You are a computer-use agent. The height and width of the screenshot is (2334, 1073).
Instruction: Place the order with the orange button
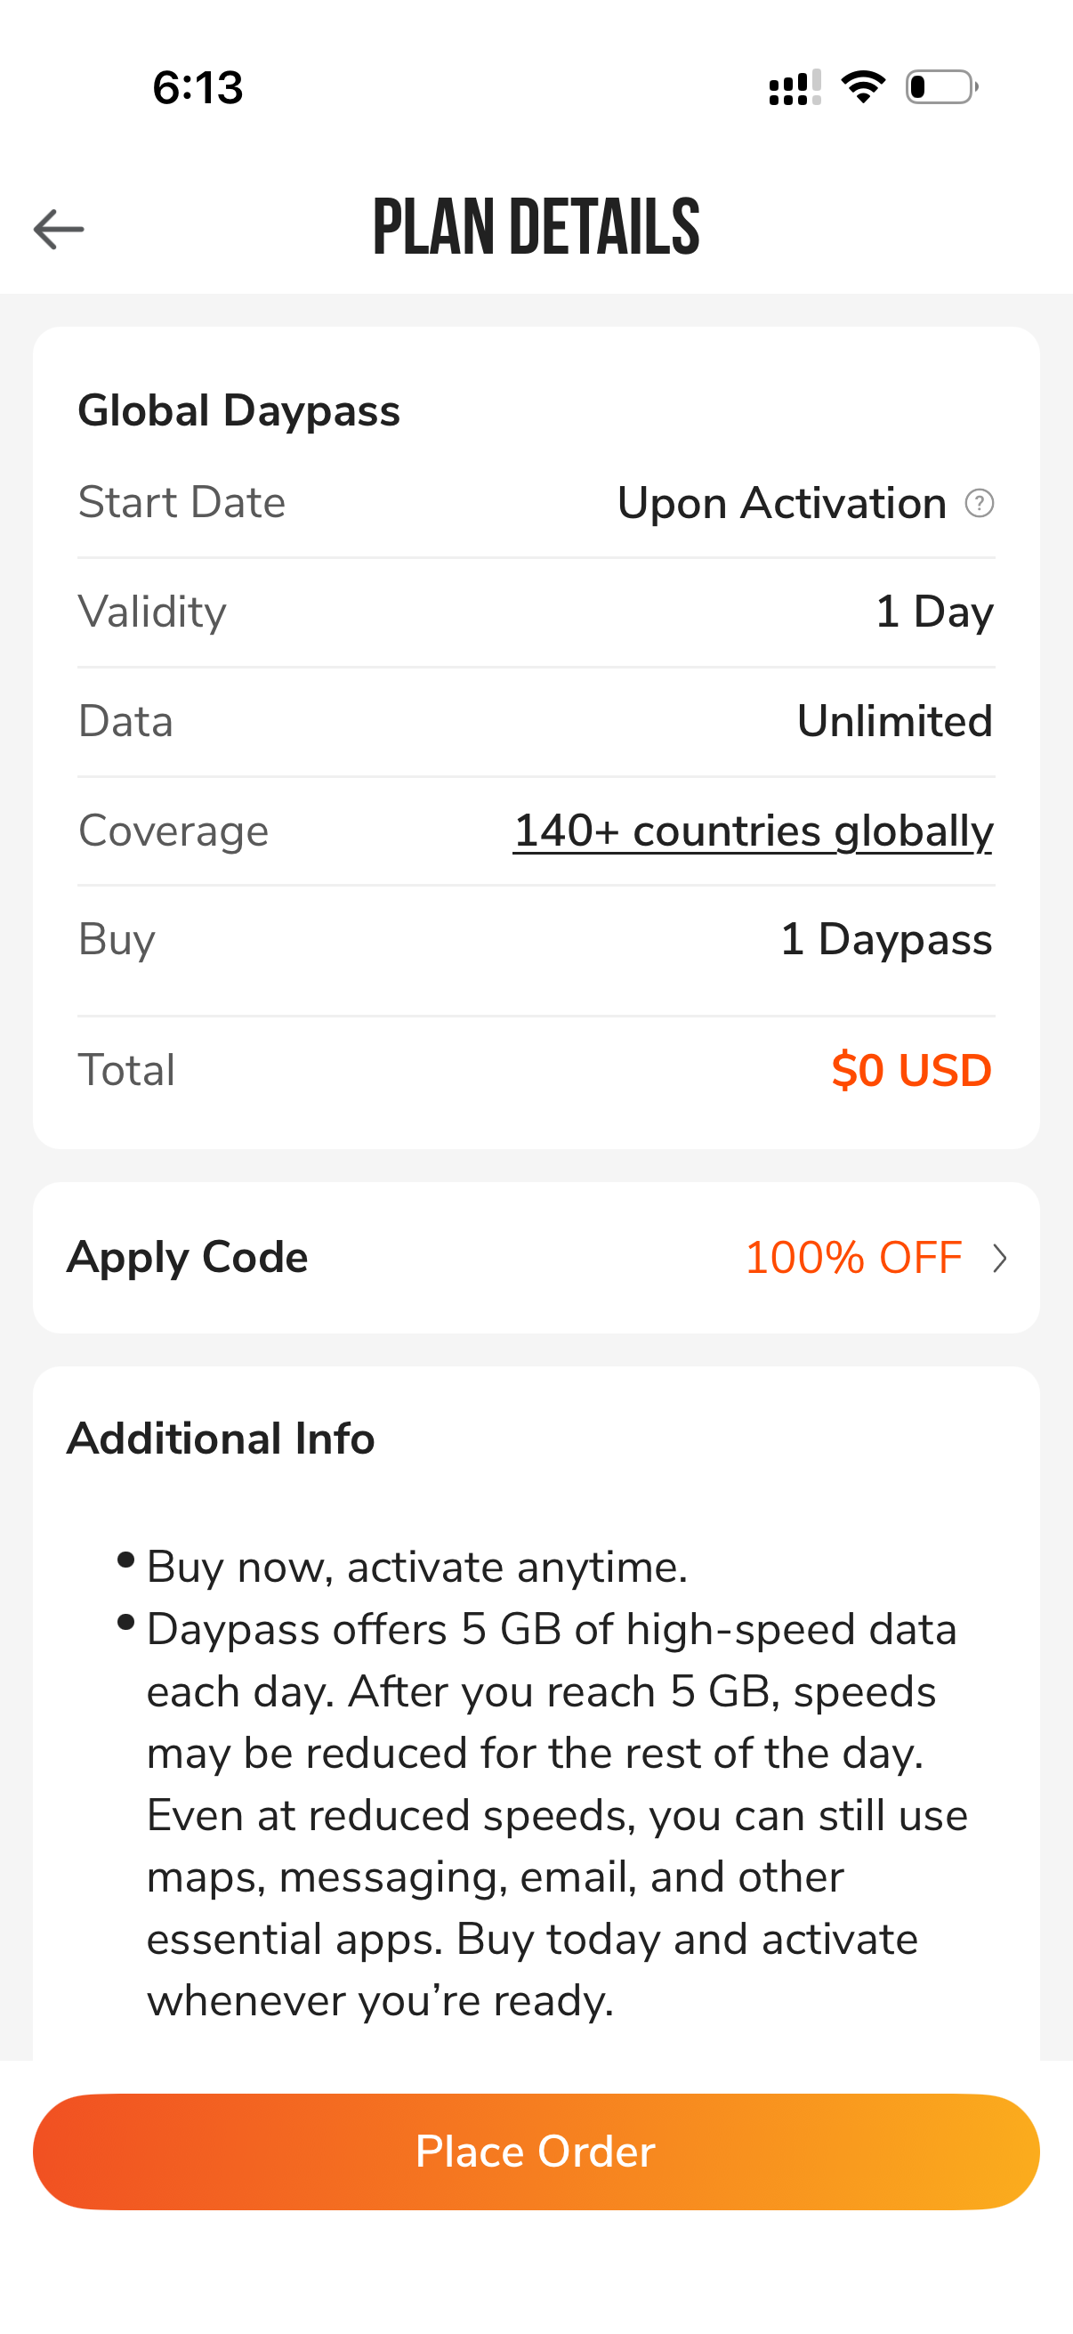tap(536, 2151)
